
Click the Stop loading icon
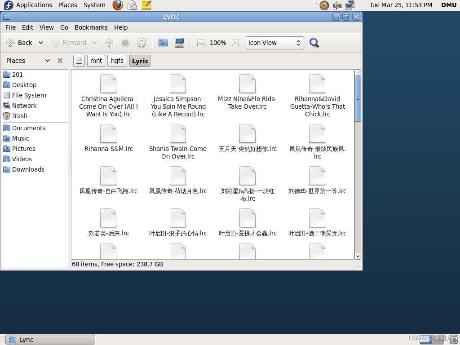click(x=125, y=43)
